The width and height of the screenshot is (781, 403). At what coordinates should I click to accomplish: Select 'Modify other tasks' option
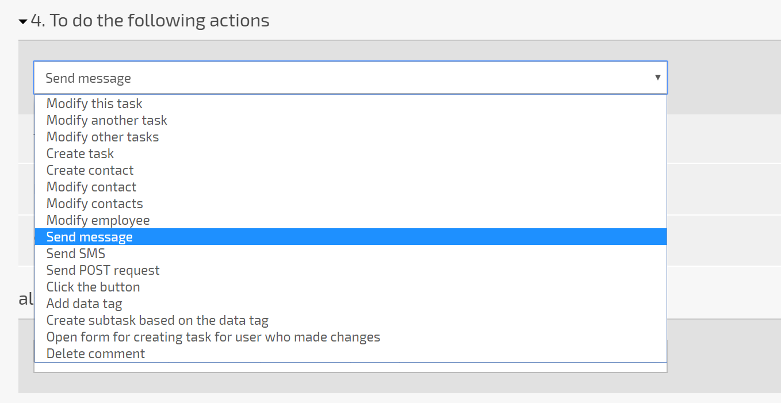[x=350, y=137]
